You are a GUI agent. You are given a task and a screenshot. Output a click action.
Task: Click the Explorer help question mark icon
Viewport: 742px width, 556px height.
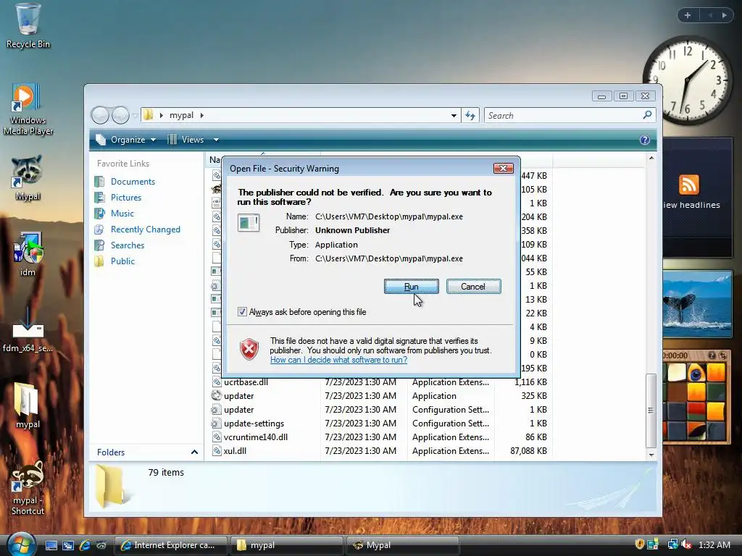[644, 140]
